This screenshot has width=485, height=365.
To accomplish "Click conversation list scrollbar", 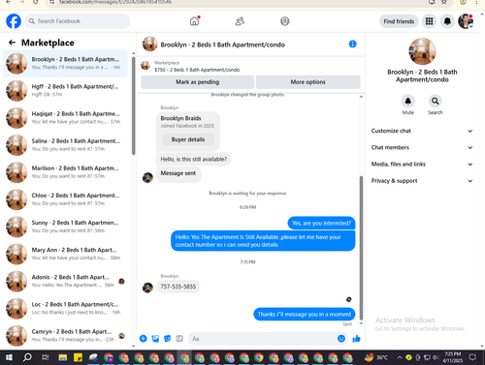I will (x=134, y=106).
